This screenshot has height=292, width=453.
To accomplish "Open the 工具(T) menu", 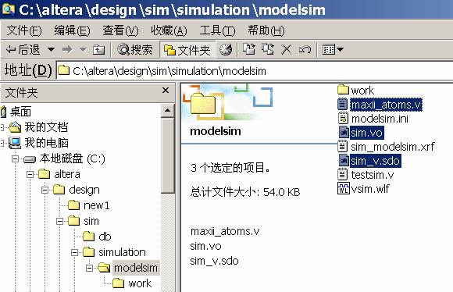I will [218, 30].
